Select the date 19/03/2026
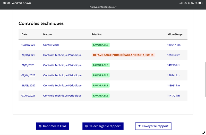The height and width of the screenshot is (135, 206). coord(28,45)
